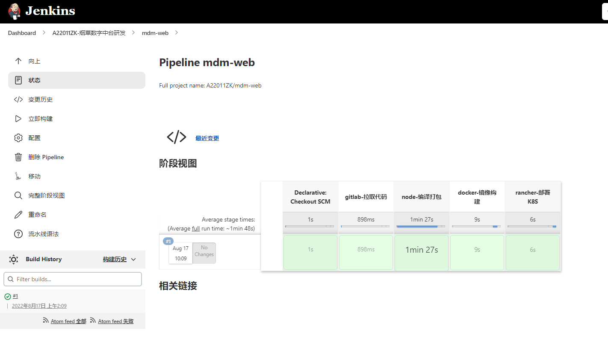
Task: Open build #1 in Build History
Action: (x=15, y=296)
